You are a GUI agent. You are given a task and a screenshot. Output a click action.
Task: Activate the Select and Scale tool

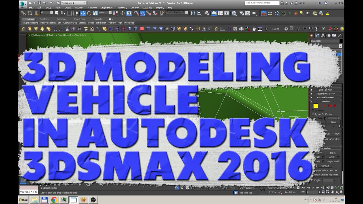(95, 13)
